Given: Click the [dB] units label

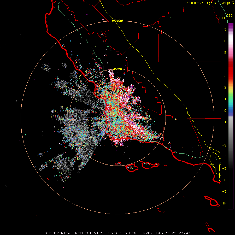Looking at the screenshot, I should [223, 18].
